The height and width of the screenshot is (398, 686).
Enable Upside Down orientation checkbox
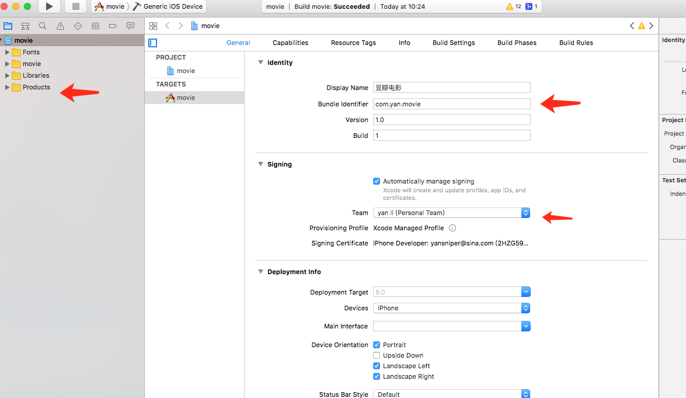point(377,355)
